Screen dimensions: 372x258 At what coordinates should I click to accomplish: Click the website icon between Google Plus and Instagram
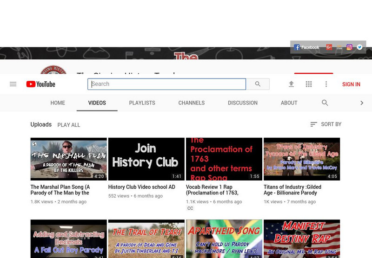point(339,47)
